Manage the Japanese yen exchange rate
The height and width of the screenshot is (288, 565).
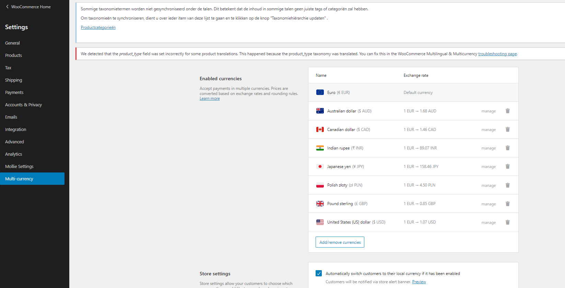point(489,167)
